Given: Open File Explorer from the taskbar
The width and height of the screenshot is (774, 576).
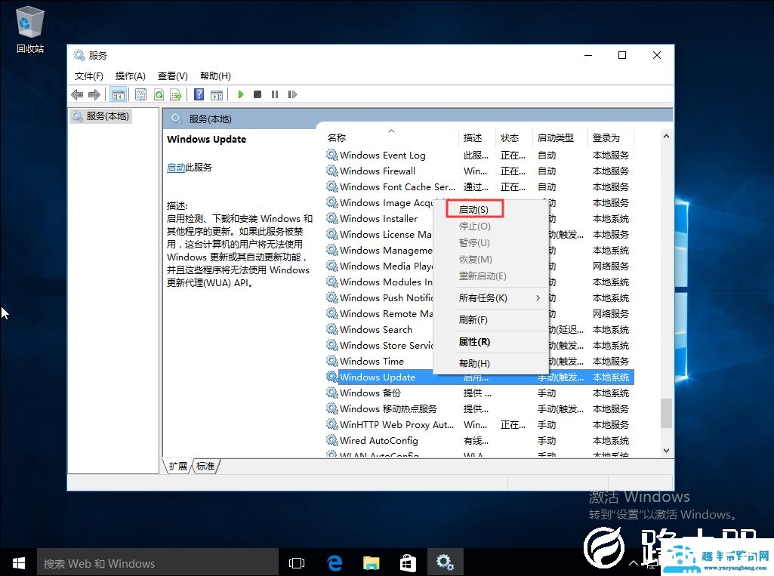Looking at the screenshot, I should [372, 562].
